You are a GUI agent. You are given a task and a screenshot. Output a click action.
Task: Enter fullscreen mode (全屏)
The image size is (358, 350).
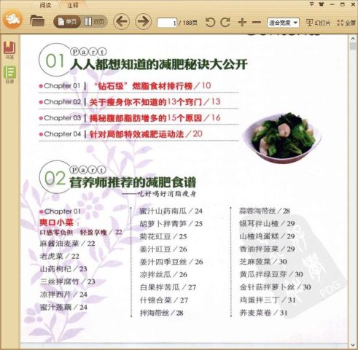pyautogui.click(x=346, y=23)
